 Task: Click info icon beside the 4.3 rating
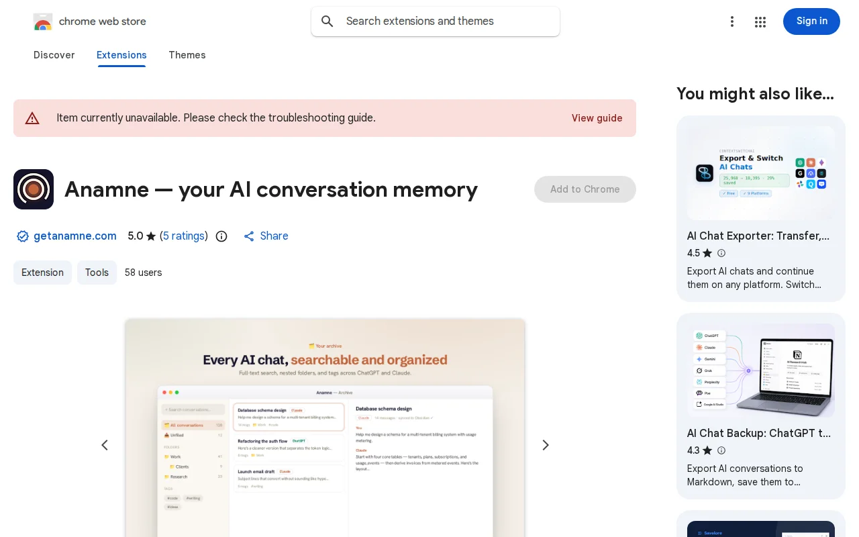(x=721, y=450)
